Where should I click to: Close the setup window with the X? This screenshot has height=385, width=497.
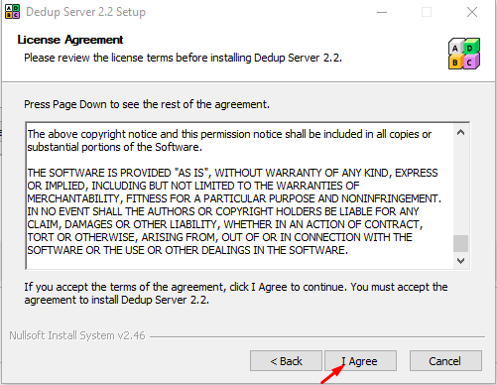472,12
